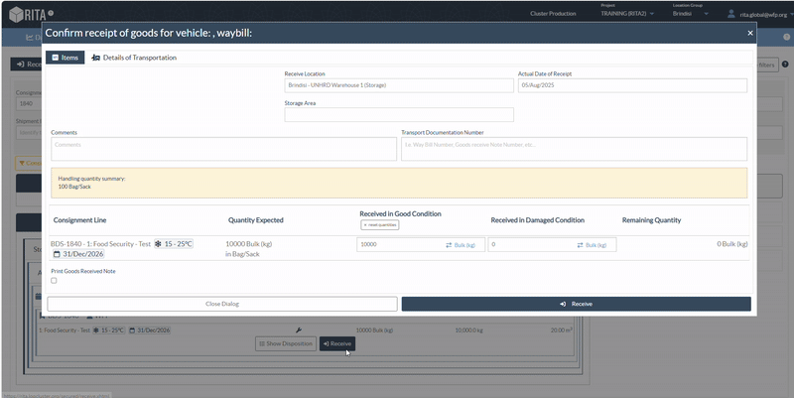Click the Transport Documentation Number field
Image resolution: width=794 pixels, height=398 pixels.
tap(574, 148)
